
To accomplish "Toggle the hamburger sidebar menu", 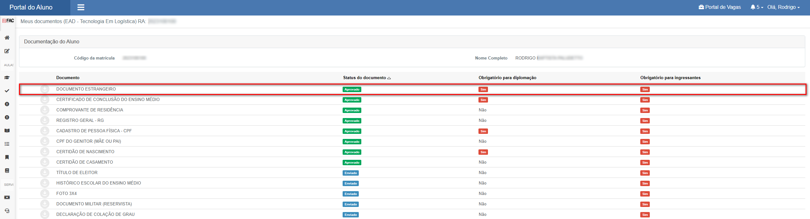I will pyautogui.click(x=81, y=7).
